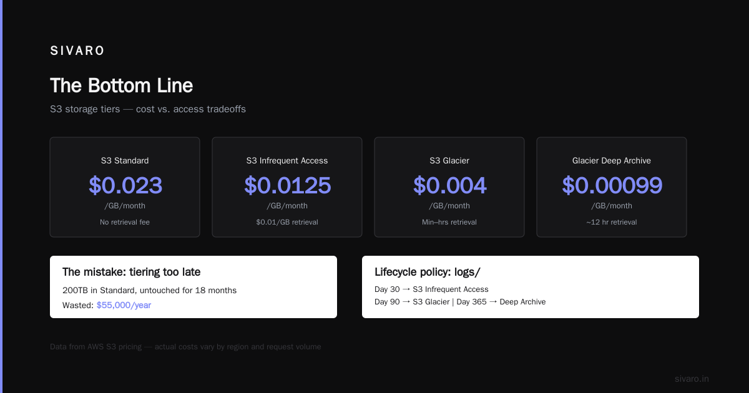This screenshot has width=749, height=393.
Task: Open the tiering too late mistake panel
Action: (x=193, y=287)
